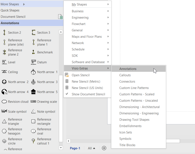Image resolution: width=195 pixels, height=154 pixels.
Task: Open the Icon Sets stencil
Action: (x=139, y=132)
